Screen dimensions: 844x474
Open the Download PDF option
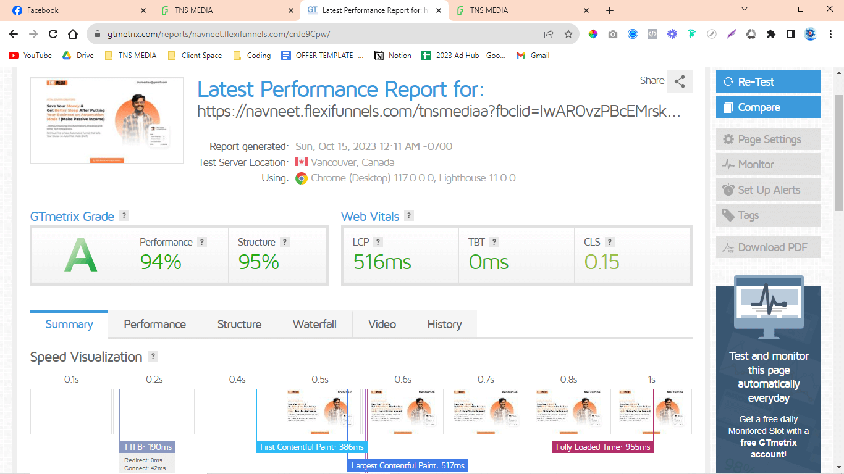(x=768, y=247)
